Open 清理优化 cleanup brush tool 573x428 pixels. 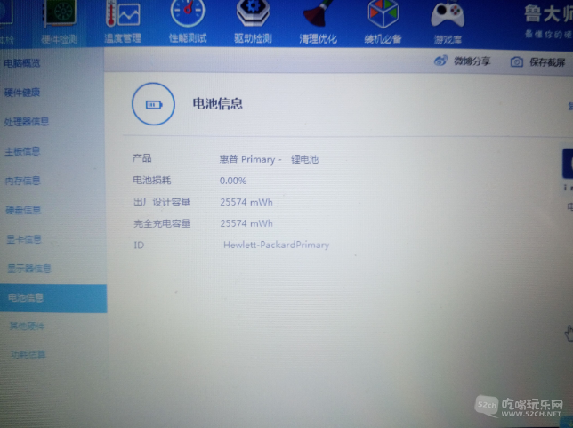tap(318, 22)
